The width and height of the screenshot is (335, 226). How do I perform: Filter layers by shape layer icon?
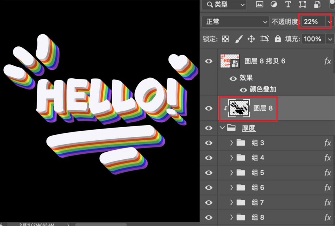pyautogui.click(x=303, y=4)
